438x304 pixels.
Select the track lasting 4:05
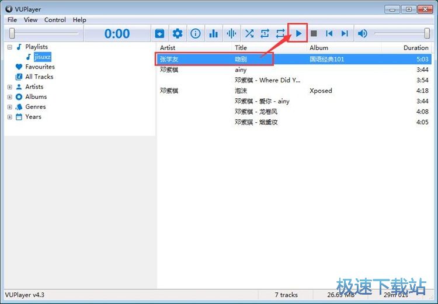pyautogui.click(x=294, y=122)
